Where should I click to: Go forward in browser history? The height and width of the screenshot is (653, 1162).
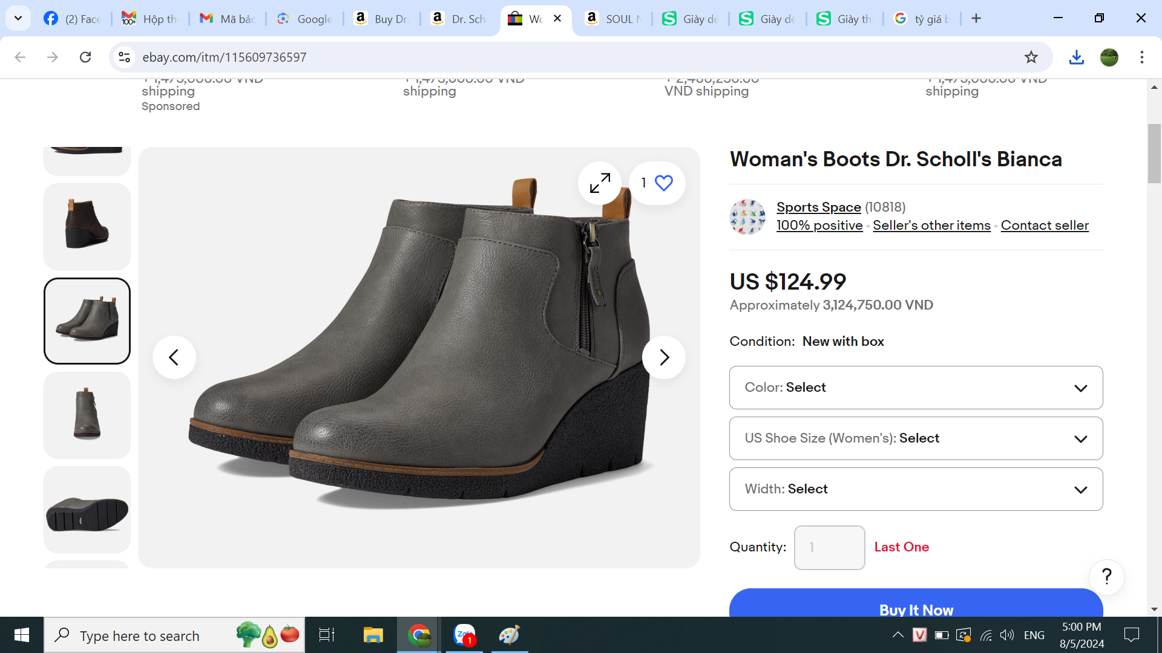[x=53, y=57]
